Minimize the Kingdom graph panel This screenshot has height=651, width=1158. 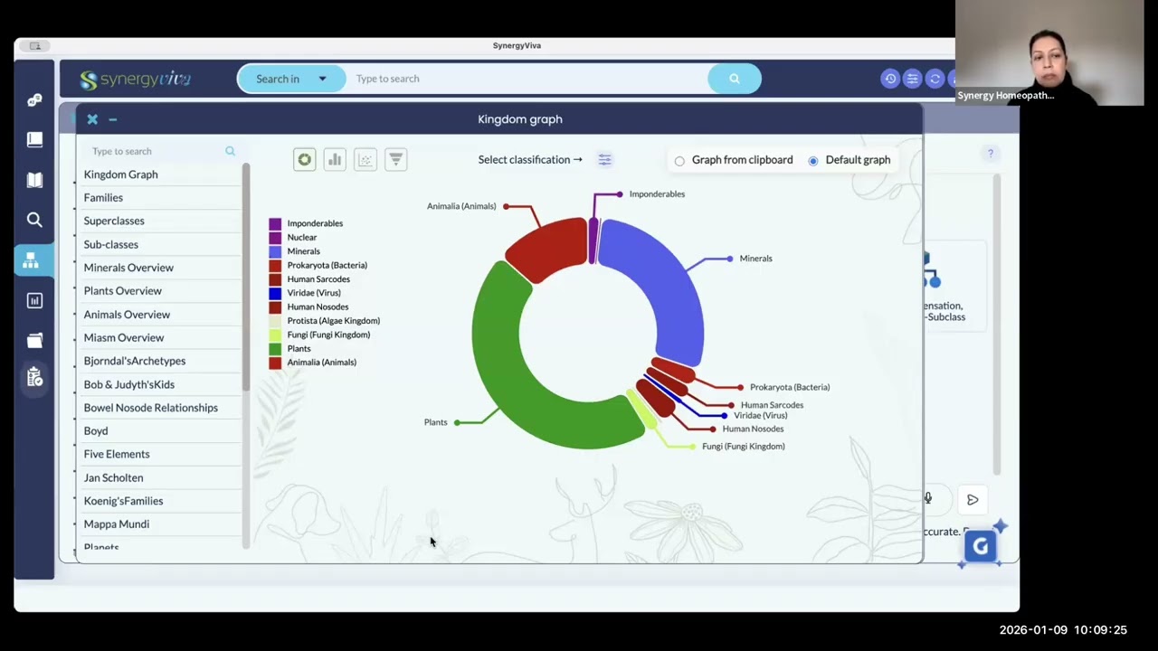[x=112, y=119]
